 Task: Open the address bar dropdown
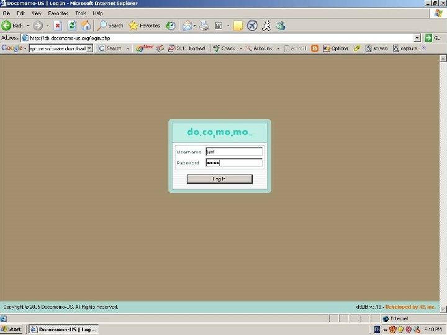[x=417, y=38]
